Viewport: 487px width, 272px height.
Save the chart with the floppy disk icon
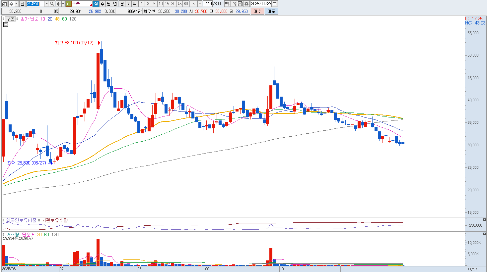(x=240, y=4)
